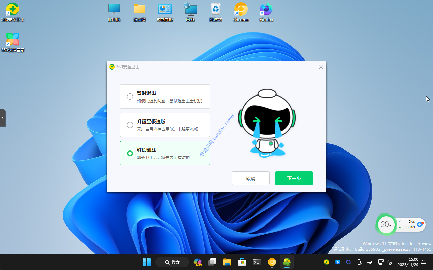
Task: Select the 蓝点网 folder on the desktop
Action: click(x=139, y=12)
